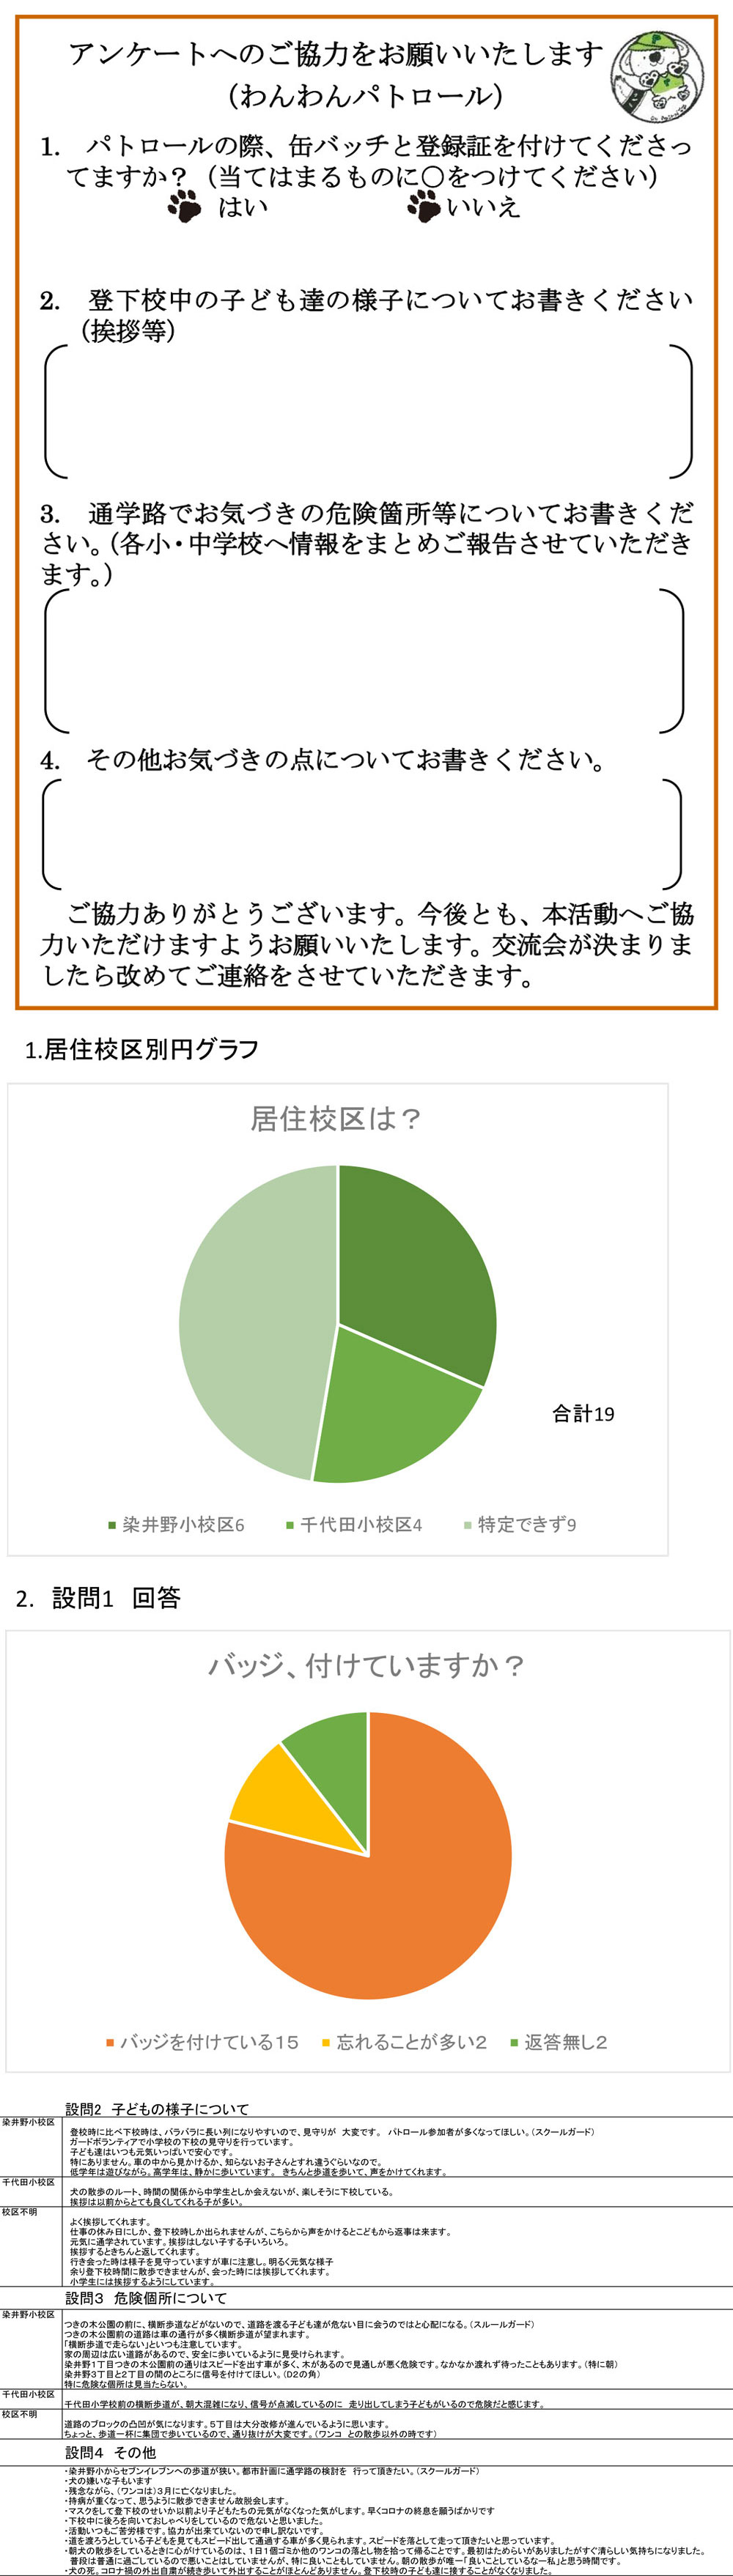The width and height of the screenshot is (733, 2576).
Task: Click the paw print icon beside はい
Action: (185, 207)
